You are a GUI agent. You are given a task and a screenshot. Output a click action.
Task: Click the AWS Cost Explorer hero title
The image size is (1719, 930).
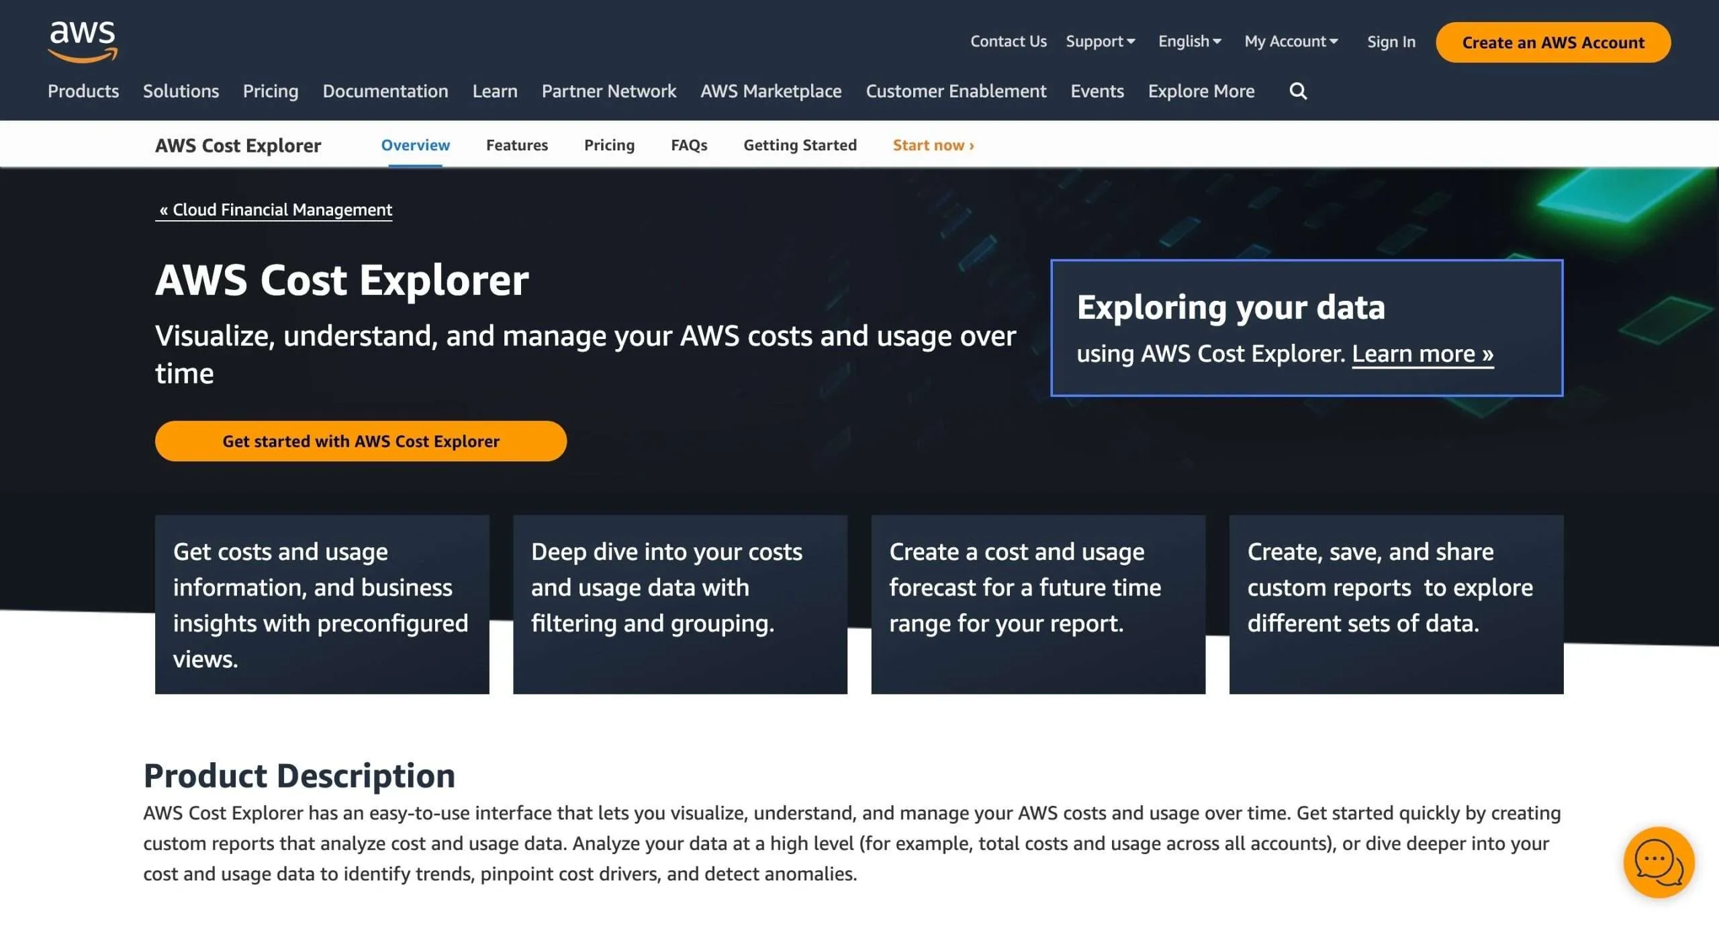(342, 280)
